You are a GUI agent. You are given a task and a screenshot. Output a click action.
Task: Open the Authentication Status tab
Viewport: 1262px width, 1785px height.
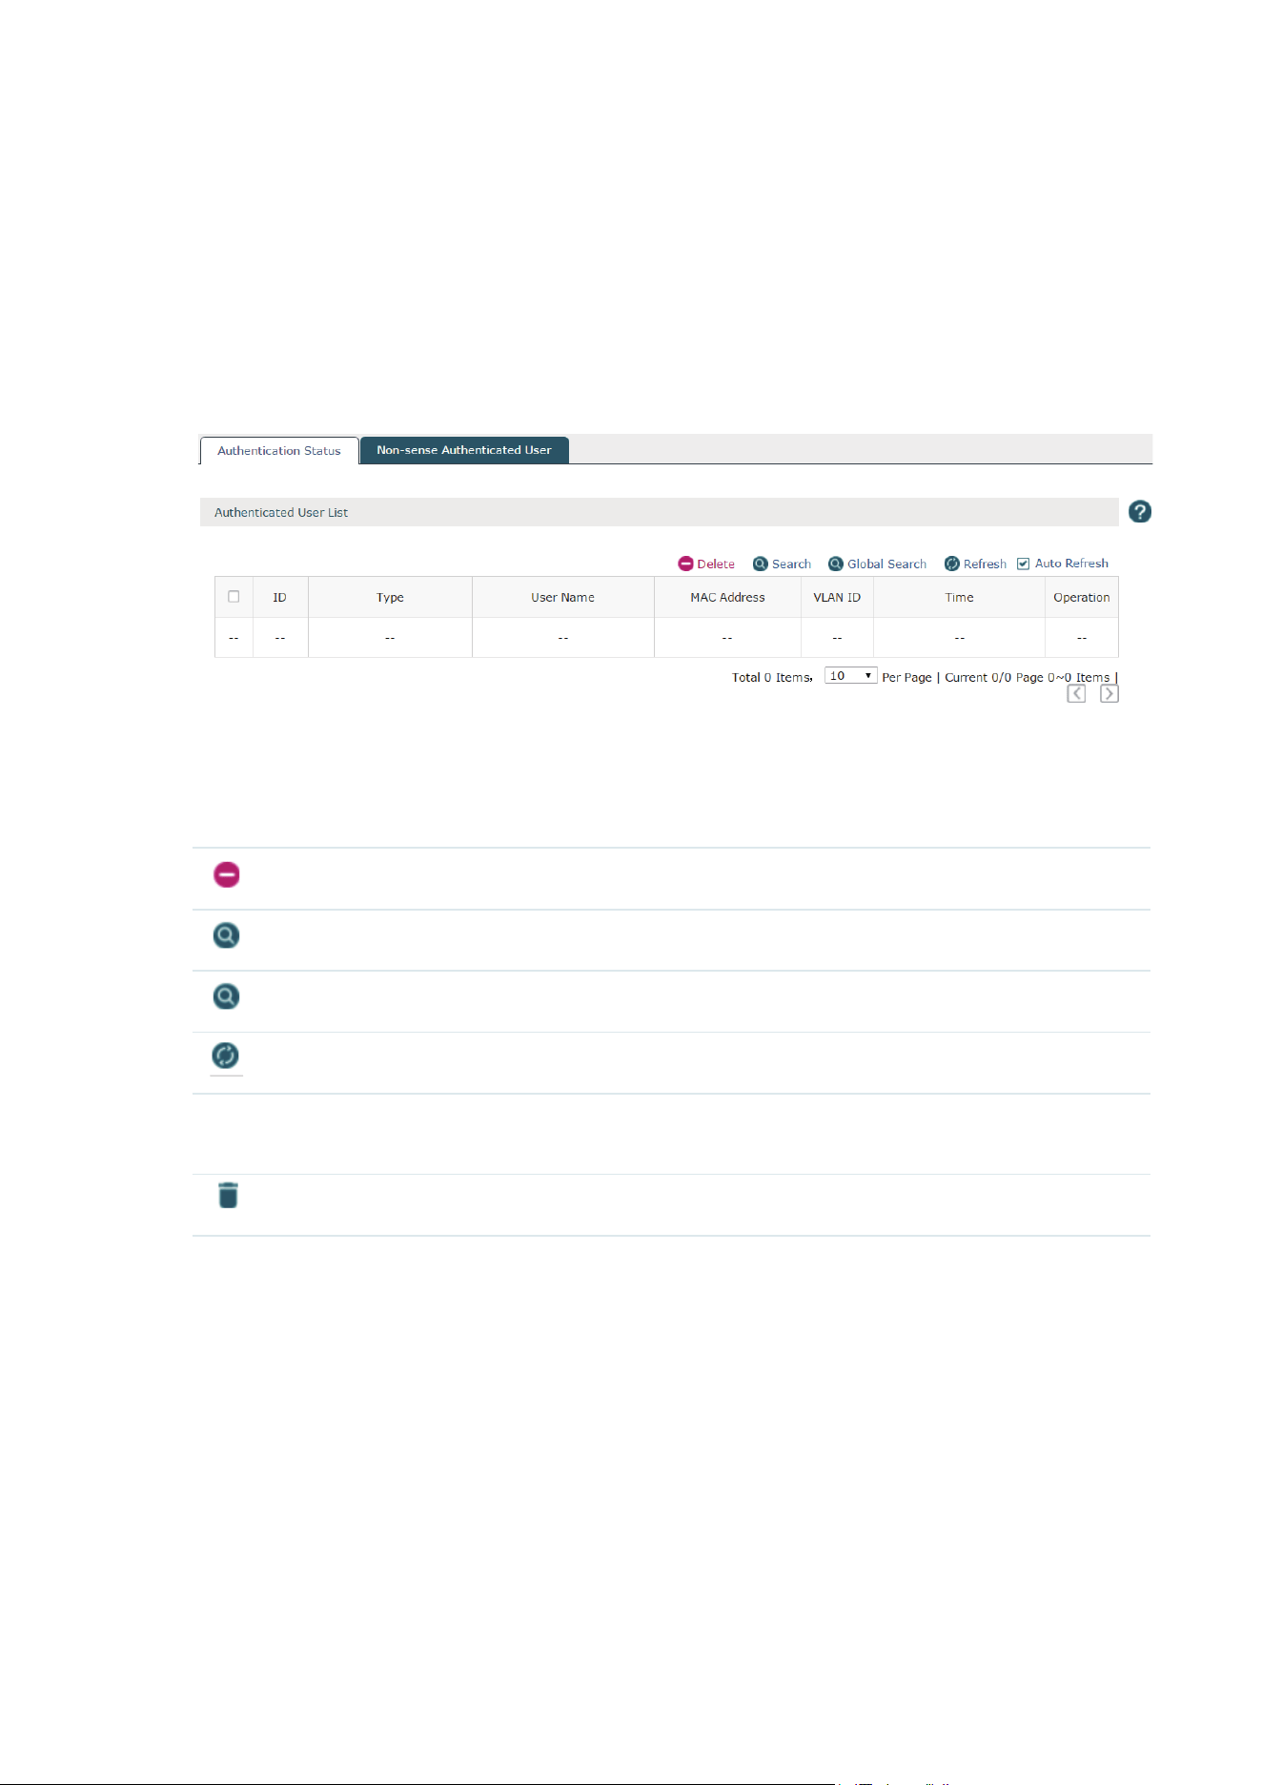coord(279,451)
